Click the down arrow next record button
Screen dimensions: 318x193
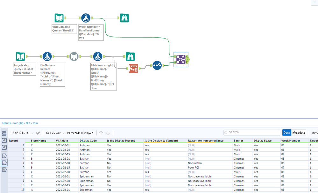click(x=108, y=133)
